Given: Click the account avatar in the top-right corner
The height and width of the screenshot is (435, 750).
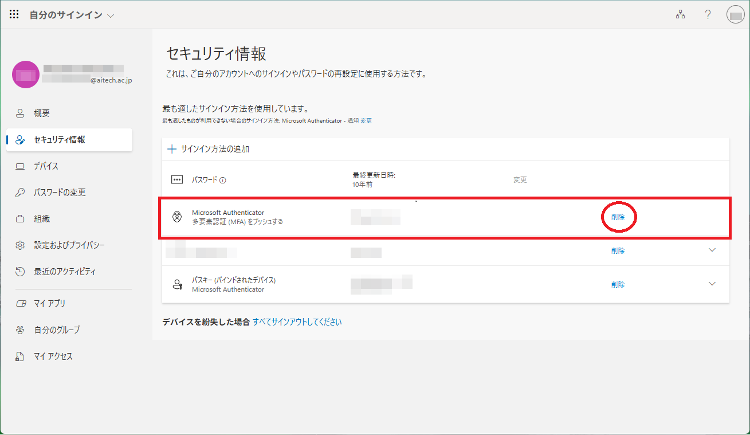Looking at the screenshot, I should click(x=735, y=14).
